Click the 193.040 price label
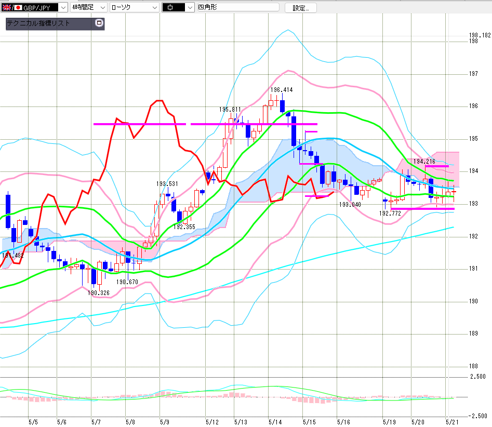The height and width of the screenshot is (427, 492). click(350, 204)
